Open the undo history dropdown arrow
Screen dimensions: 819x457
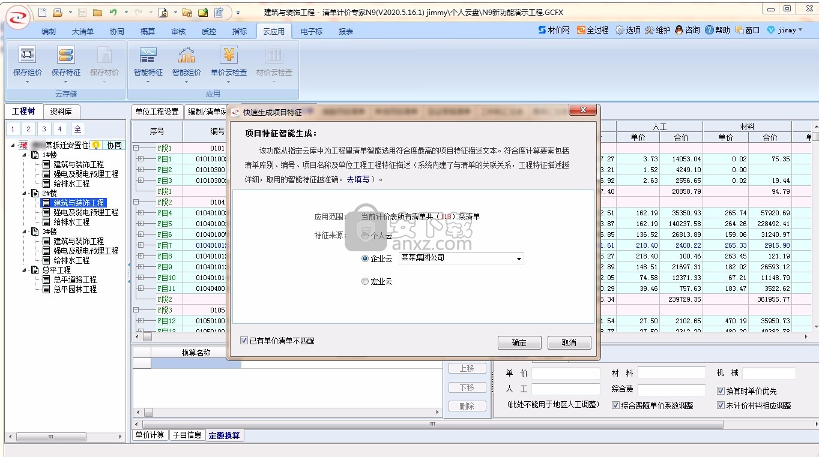click(126, 12)
